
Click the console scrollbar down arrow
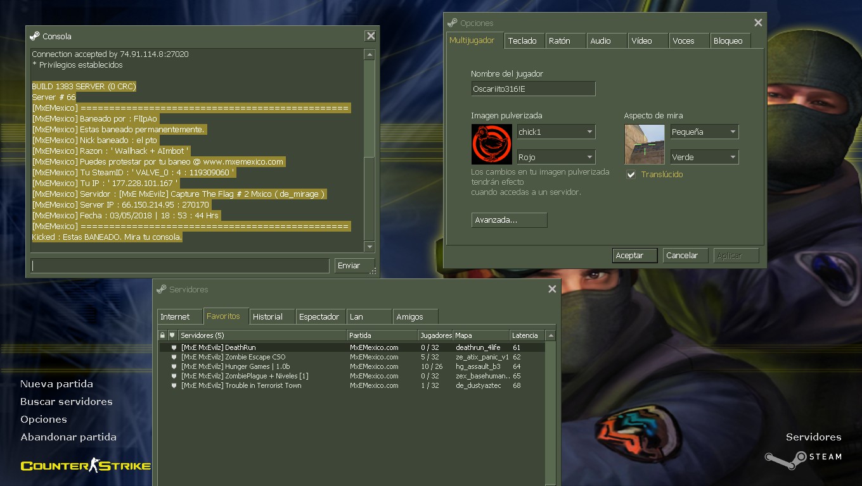(x=370, y=246)
